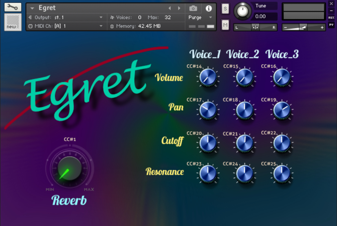Screen dimensions: 337x226
Task: Mute the Egret instrument
Action: 225,25
